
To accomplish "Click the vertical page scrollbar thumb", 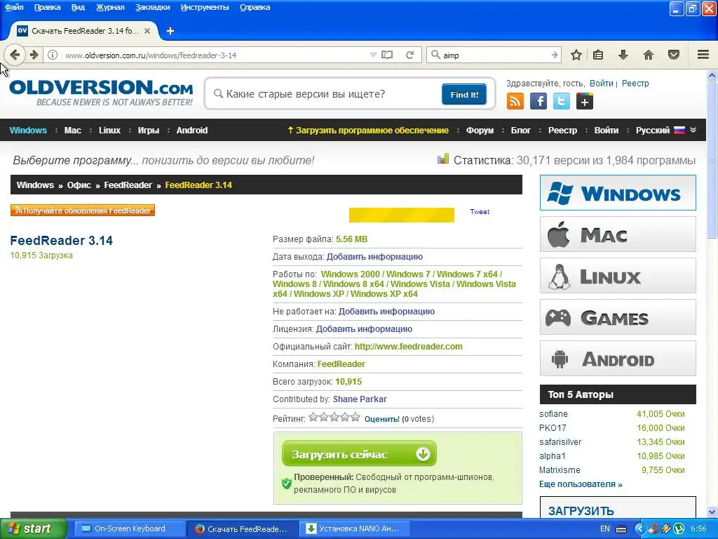I will (x=712, y=161).
